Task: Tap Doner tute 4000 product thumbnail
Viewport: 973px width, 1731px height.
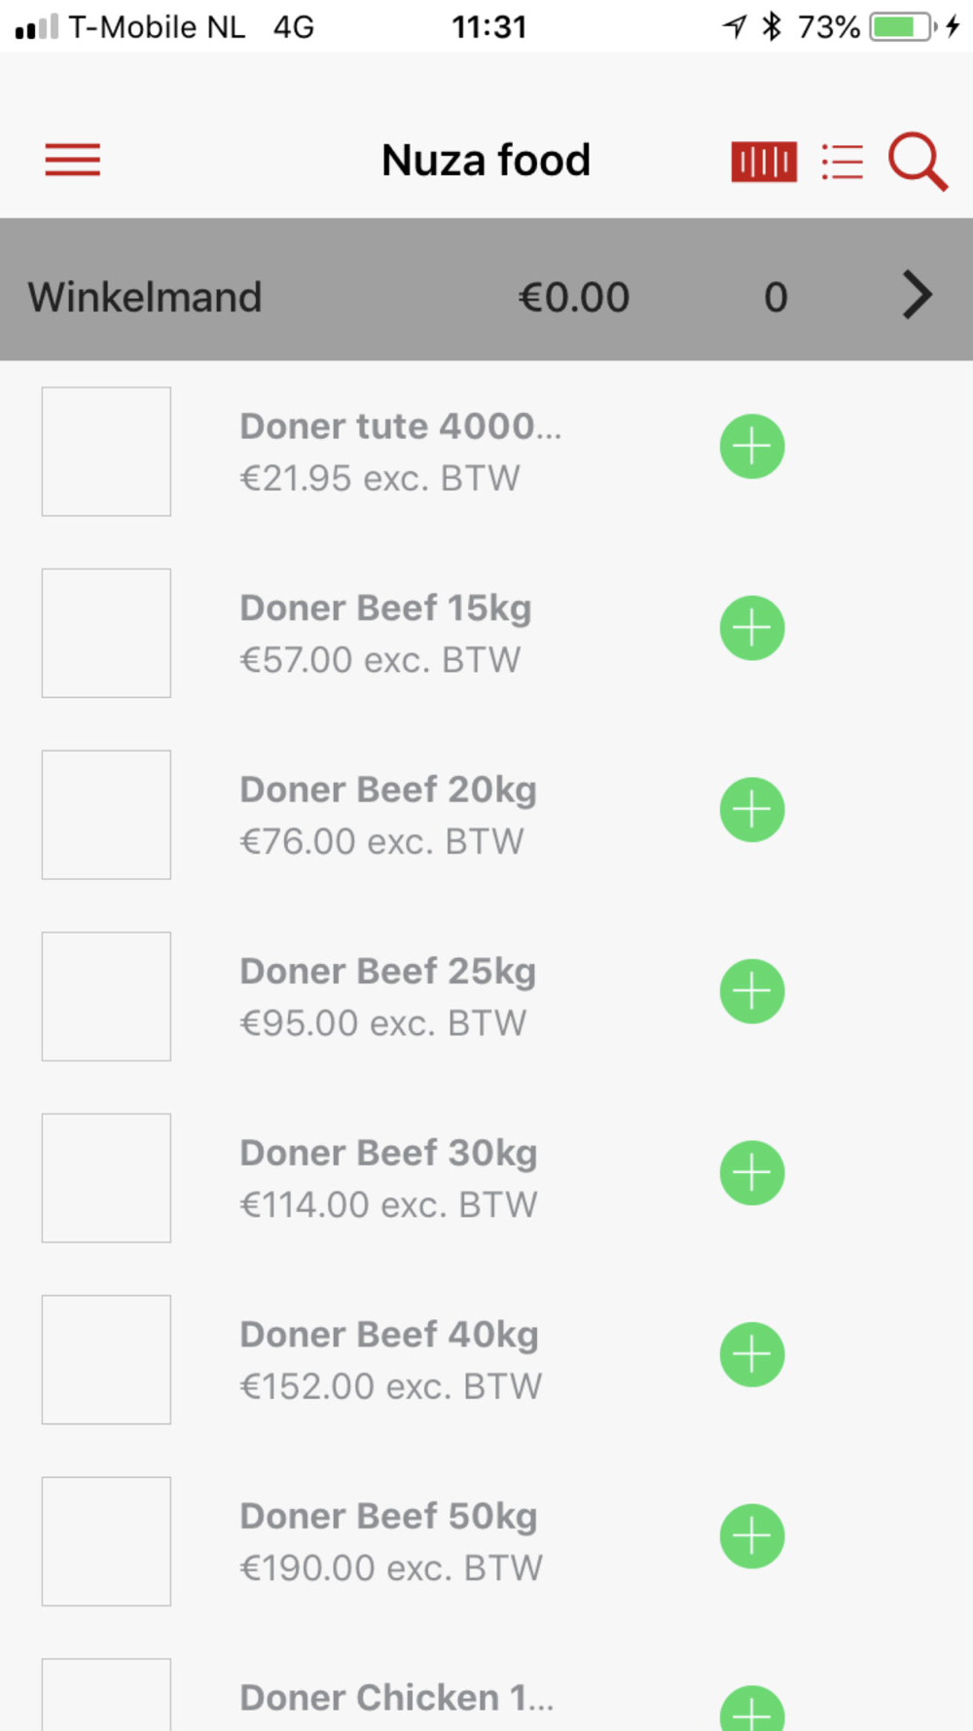Action: point(106,452)
